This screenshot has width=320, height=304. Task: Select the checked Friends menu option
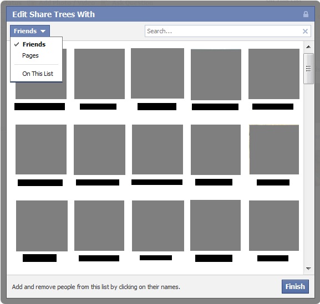tap(34, 44)
